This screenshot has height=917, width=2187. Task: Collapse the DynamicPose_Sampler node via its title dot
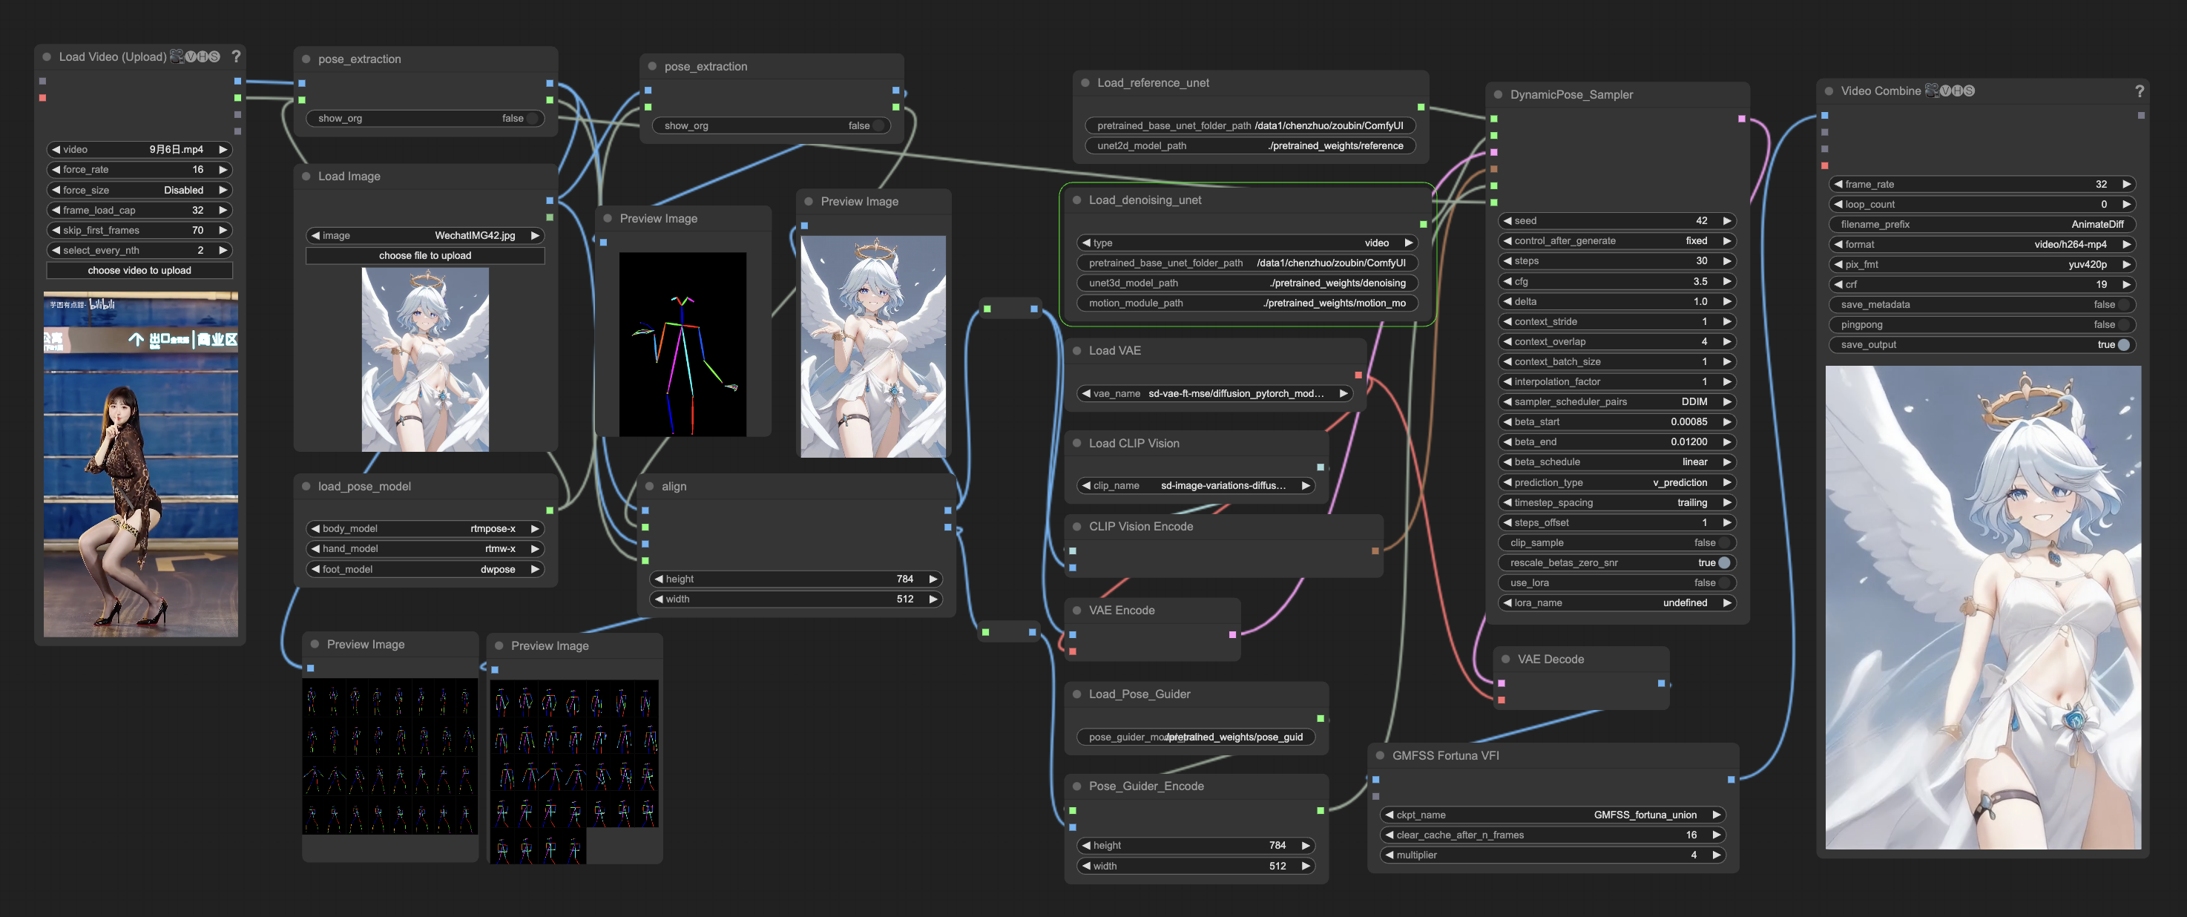point(1498,94)
